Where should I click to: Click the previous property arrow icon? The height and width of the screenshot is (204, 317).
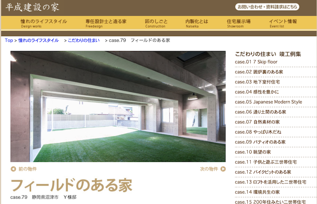click(13, 169)
